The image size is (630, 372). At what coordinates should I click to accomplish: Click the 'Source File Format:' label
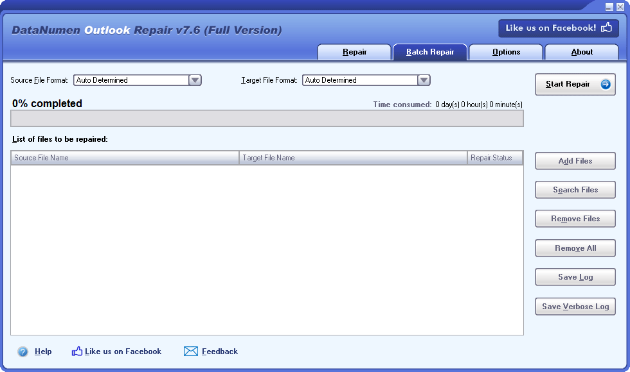pos(39,80)
